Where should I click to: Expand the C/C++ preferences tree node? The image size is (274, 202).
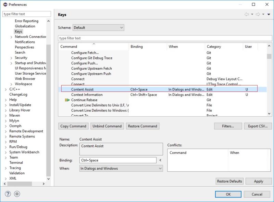(x=6, y=89)
